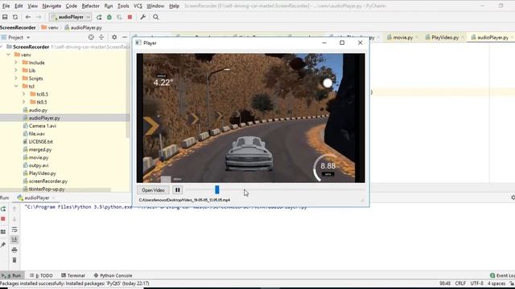515x289 pixels.
Task: Expand the Scripts folder
Action: coord(16,79)
